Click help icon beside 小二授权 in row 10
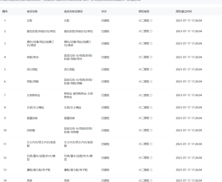The image size is (222, 182). pos(151,130)
